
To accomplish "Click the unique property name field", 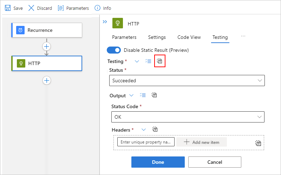I will click(x=146, y=142).
